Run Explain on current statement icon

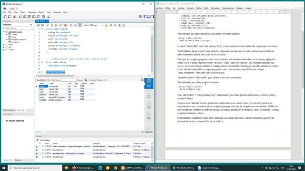pyautogui.click(x=56, y=25)
